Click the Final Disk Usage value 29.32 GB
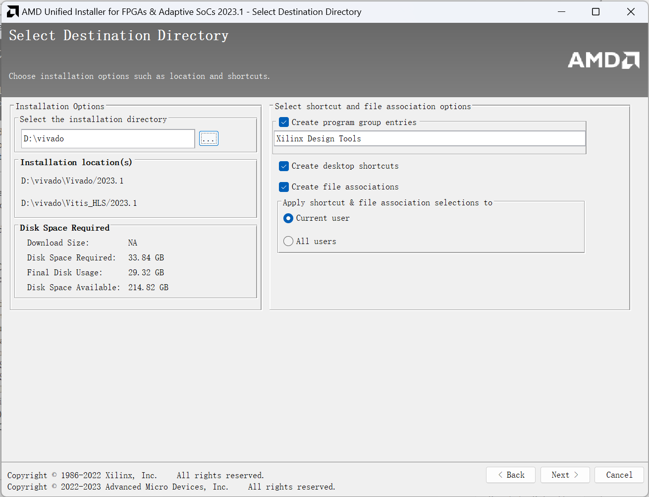Screen dimensions: 649x497 click(x=146, y=273)
